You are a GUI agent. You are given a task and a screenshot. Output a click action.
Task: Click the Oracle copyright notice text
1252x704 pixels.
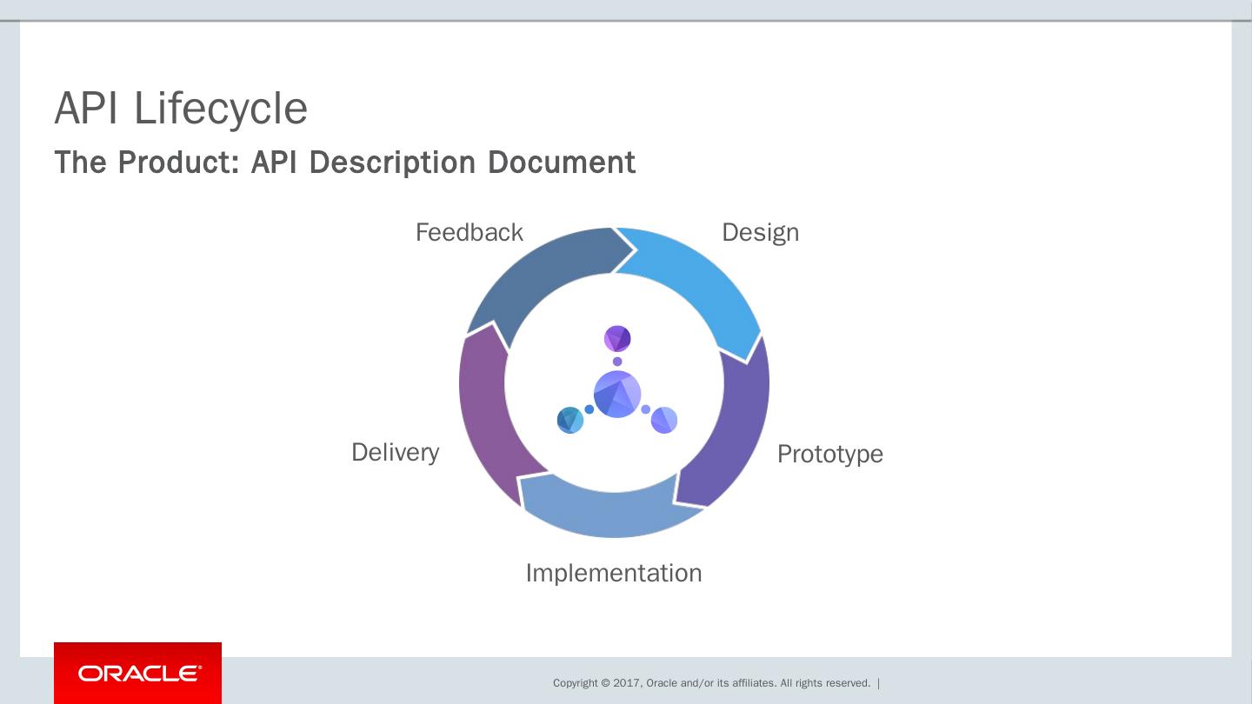(712, 683)
